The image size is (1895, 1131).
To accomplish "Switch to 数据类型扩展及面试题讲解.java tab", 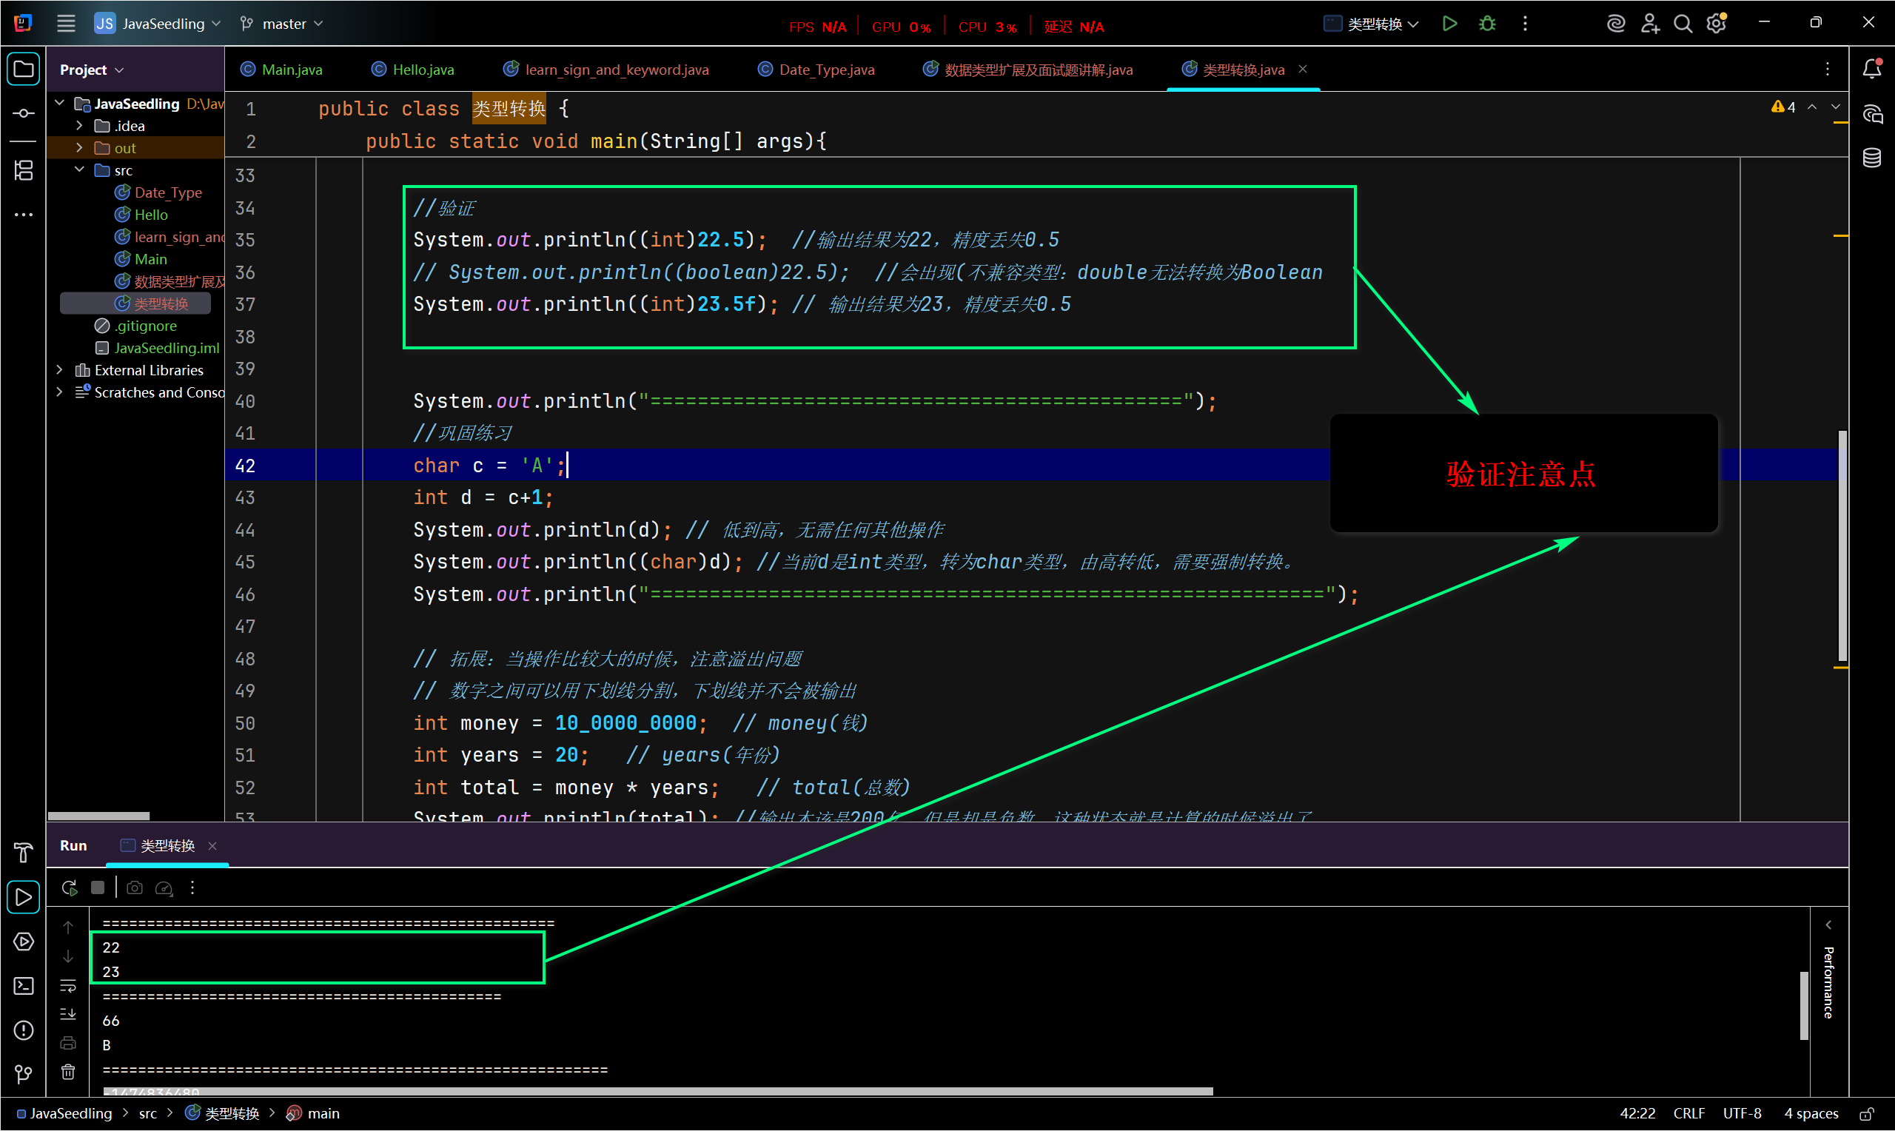I will coord(1029,70).
